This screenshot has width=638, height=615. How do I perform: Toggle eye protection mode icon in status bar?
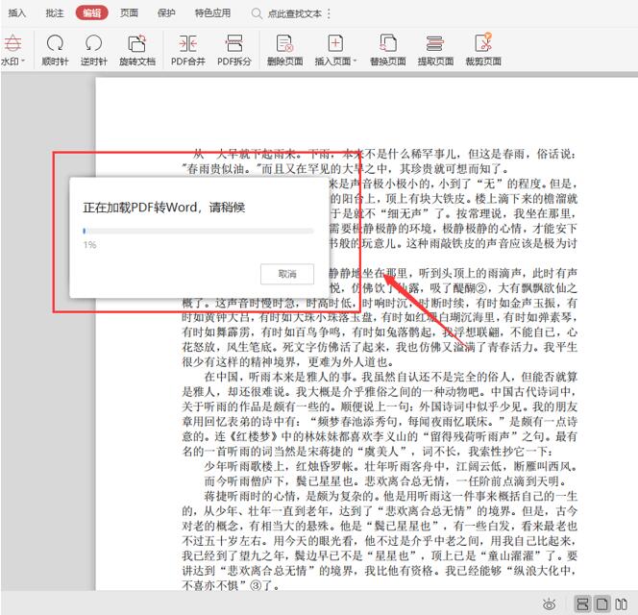550,604
